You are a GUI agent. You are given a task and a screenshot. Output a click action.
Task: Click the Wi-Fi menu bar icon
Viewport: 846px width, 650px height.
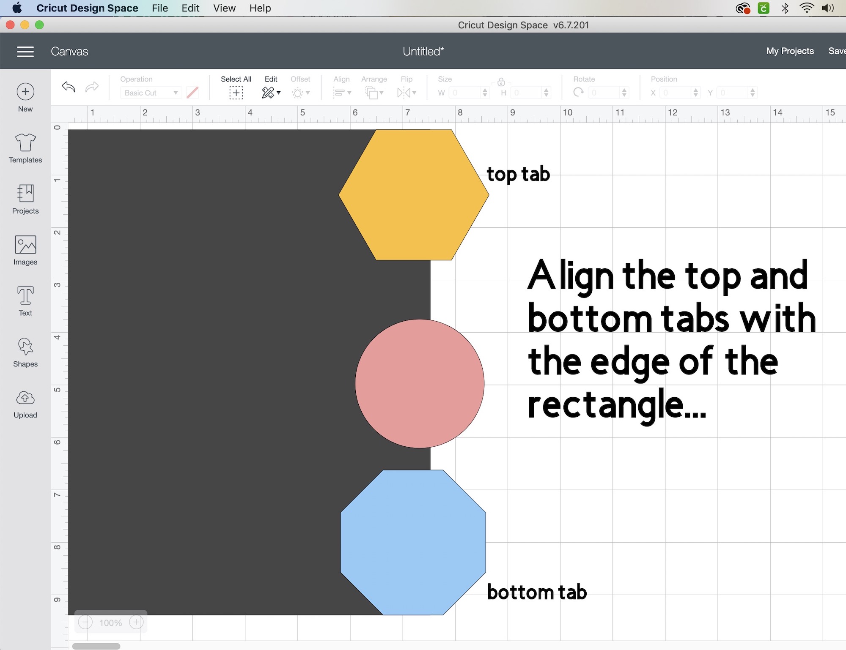807,8
